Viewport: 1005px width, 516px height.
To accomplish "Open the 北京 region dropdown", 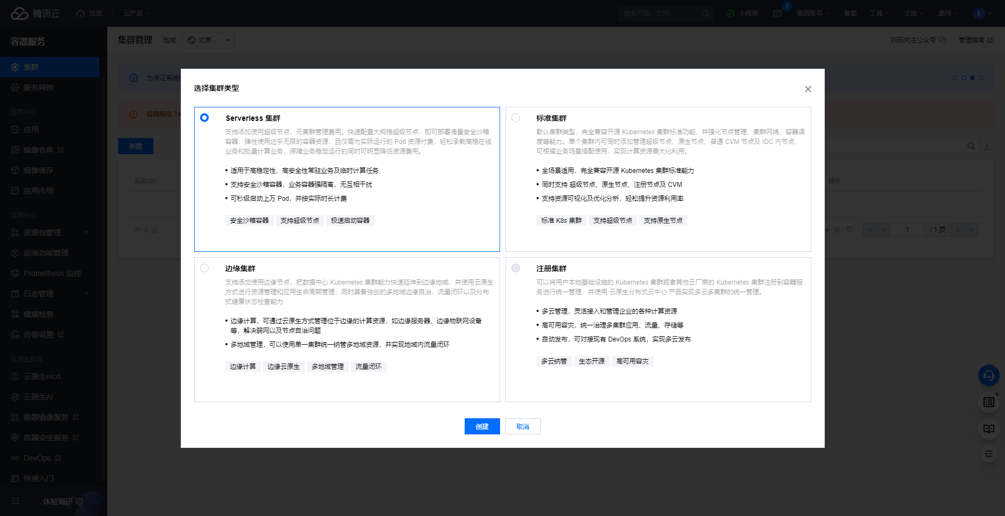I will click(x=208, y=40).
